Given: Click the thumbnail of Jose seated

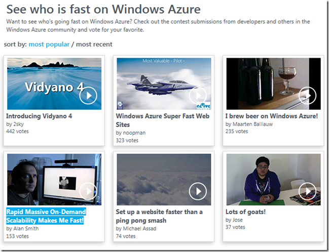Looking at the screenshot, I should pyautogui.click(x=273, y=180).
